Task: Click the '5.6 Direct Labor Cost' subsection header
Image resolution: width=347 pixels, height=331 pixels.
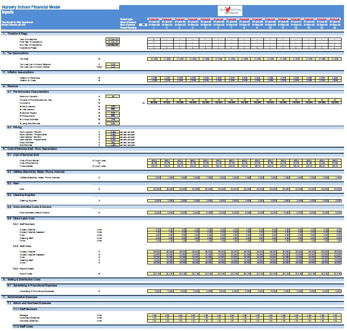Action: [x=23, y=218]
